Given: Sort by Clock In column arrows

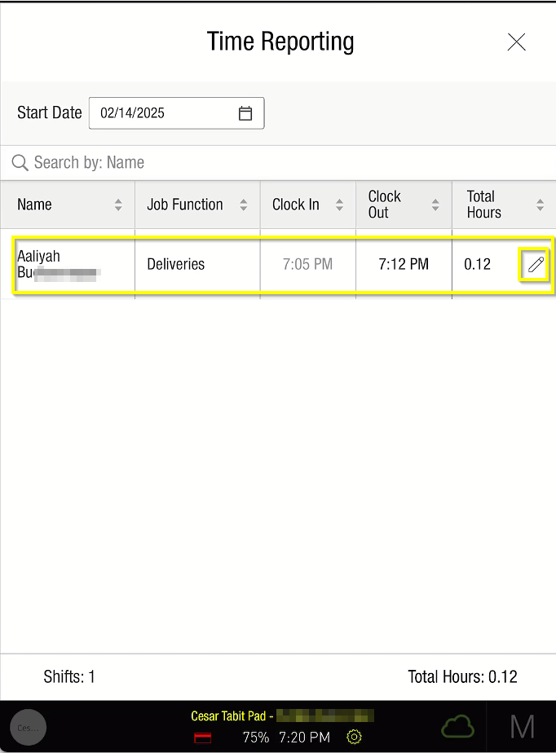Looking at the screenshot, I should pyautogui.click(x=339, y=205).
